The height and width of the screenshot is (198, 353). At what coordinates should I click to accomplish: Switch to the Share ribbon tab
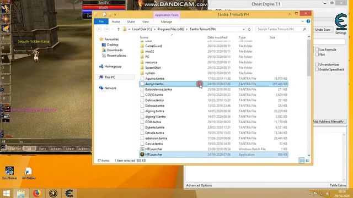131,21
